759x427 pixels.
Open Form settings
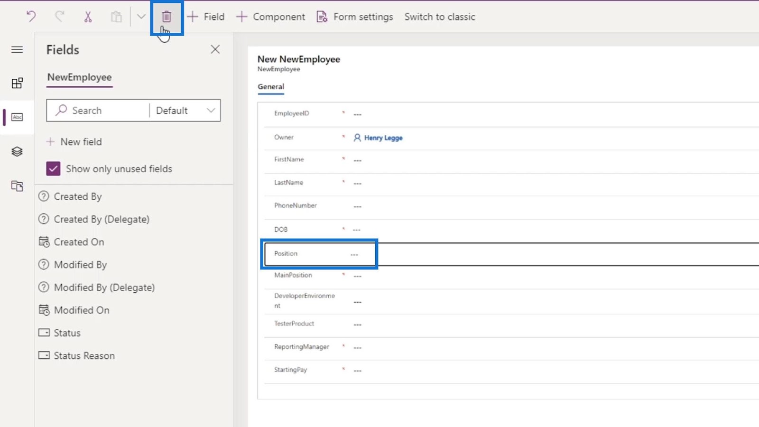point(355,17)
